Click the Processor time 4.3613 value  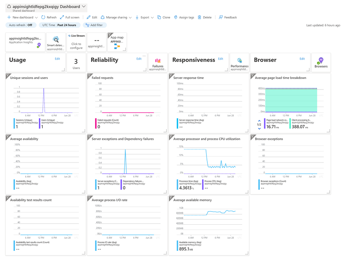tap(186, 188)
